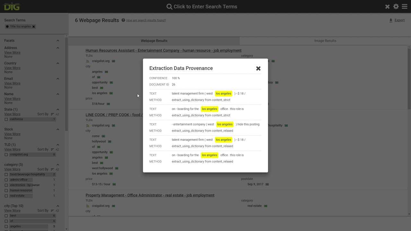Click the help icon beside Webpage Results
The width and height of the screenshot is (411, 231).
coord(123,20)
